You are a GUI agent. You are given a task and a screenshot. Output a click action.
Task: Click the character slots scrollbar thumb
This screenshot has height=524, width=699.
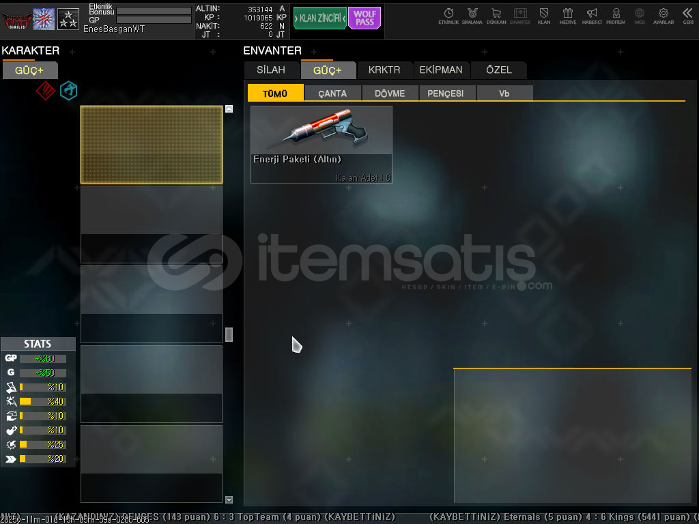[x=229, y=334]
